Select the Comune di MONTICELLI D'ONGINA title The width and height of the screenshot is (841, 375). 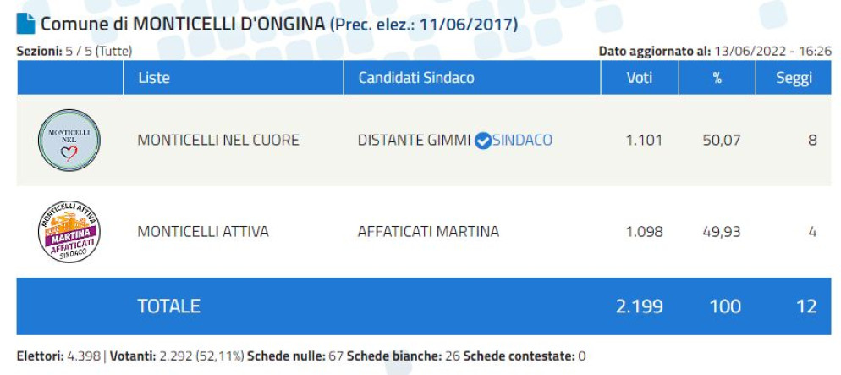pos(183,24)
